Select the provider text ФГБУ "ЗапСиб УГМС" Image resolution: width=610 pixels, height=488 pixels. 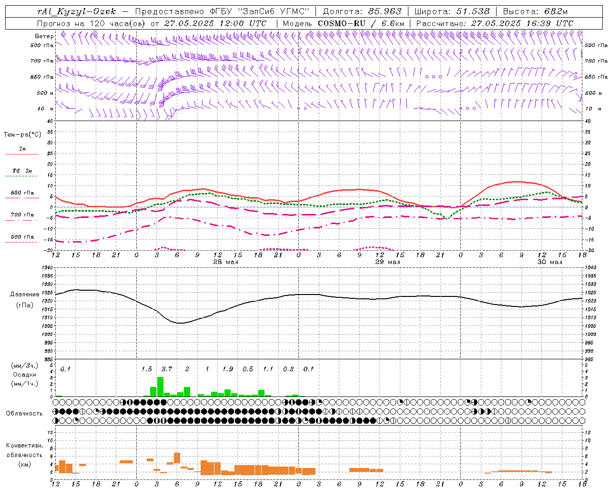(x=259, y=11)
